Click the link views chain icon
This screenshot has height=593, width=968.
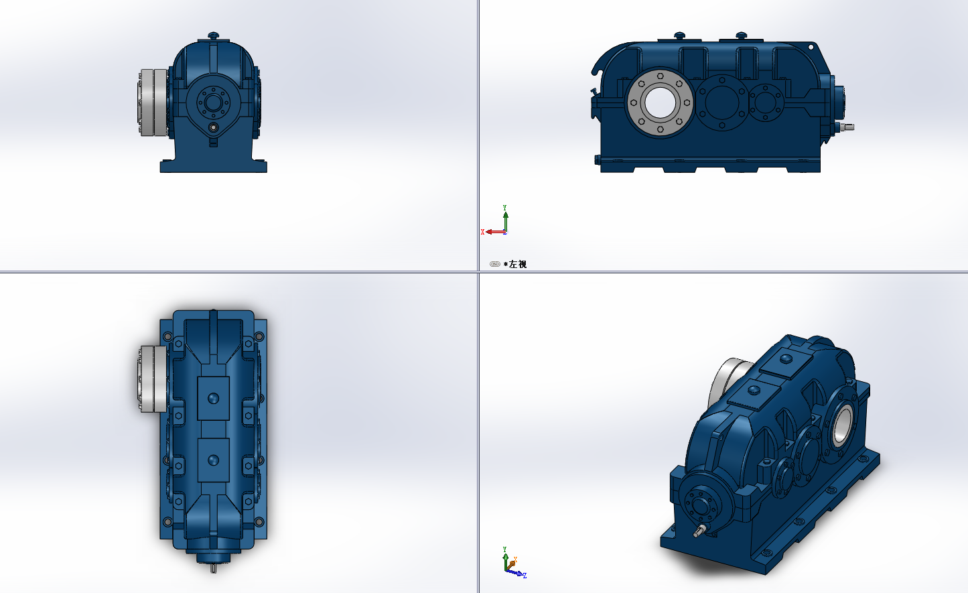pos(494,264)
